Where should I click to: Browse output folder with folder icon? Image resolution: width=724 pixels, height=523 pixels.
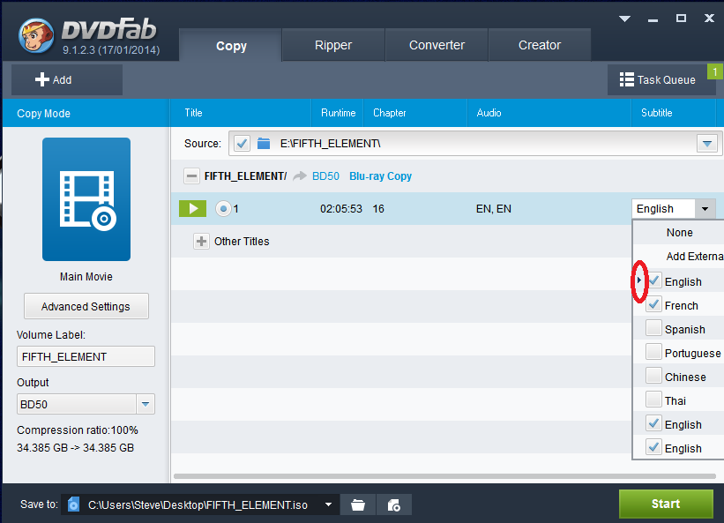point(358,504)
